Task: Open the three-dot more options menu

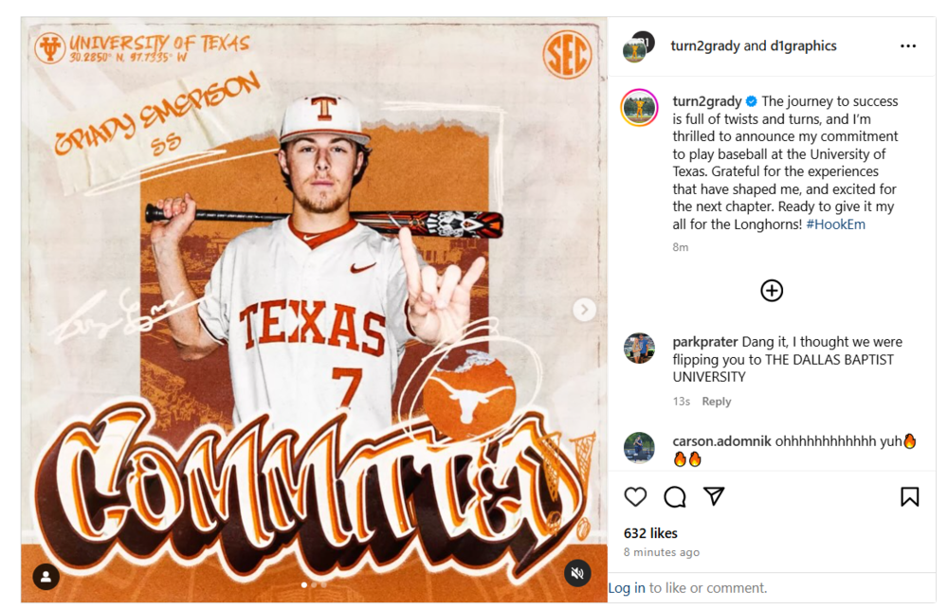Action: coord(908,46)
